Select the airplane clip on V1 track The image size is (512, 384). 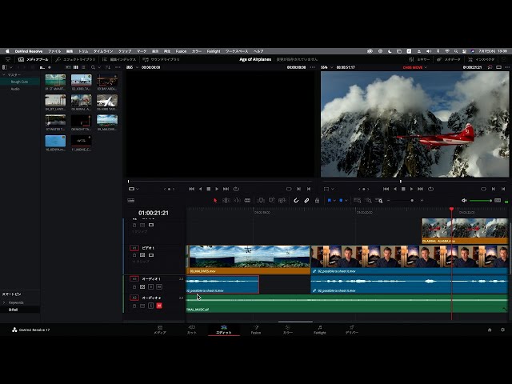click(x=248, y=258)
